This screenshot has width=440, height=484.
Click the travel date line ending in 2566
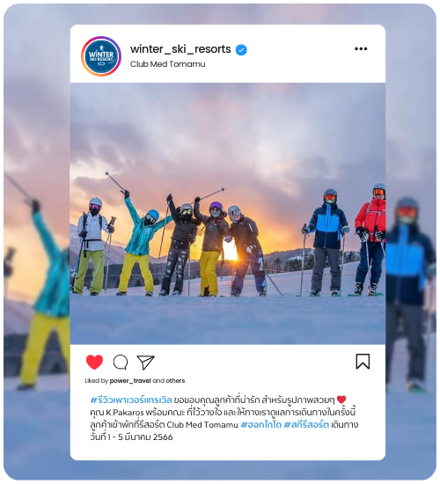(x=131, y=437)
